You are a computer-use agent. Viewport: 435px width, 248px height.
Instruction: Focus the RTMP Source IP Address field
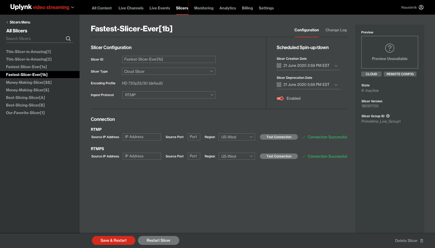(x=142, y=137)
